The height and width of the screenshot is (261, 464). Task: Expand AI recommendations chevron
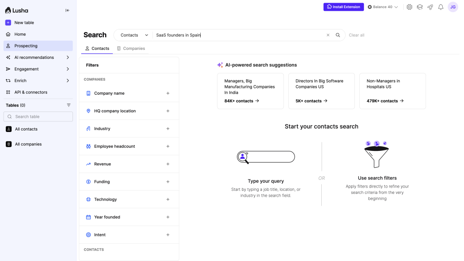point(68,58)
